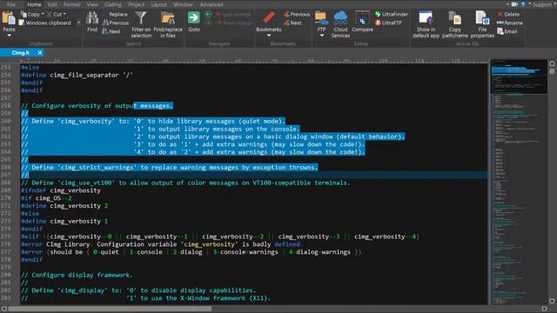Switch to the View ribbon tab
The width and height of the screenshot is (557, 313).
pyautogui.click(x=92, y=4)
